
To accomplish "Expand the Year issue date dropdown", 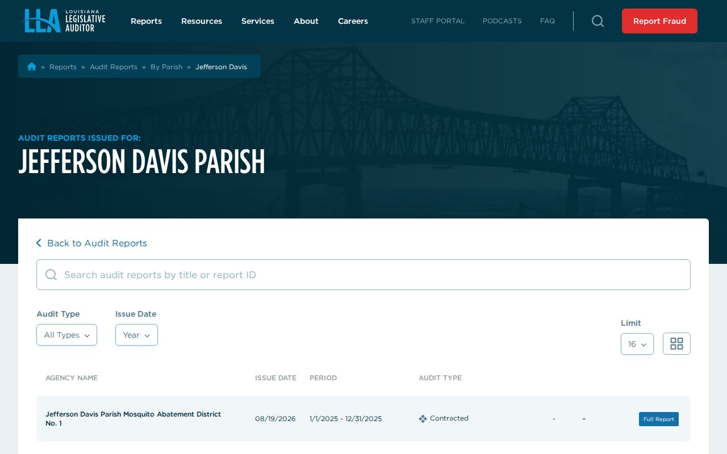I will (136, 335).
